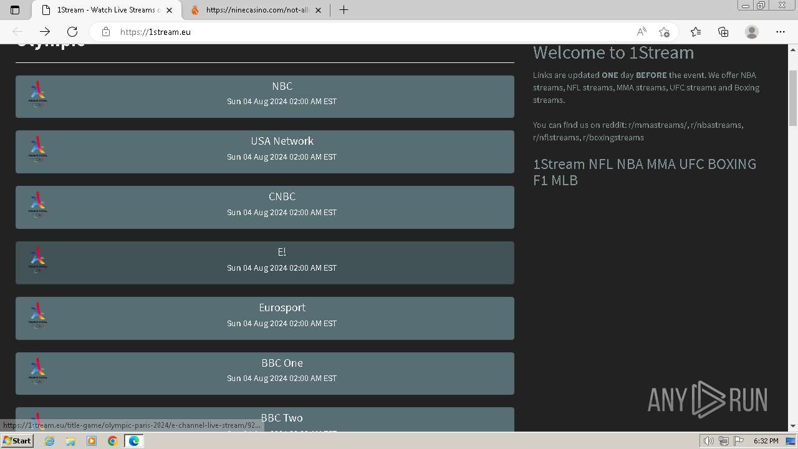798x449 pixels.
Task: Open the Windows Start menu
Action: [x=17, y=441]
